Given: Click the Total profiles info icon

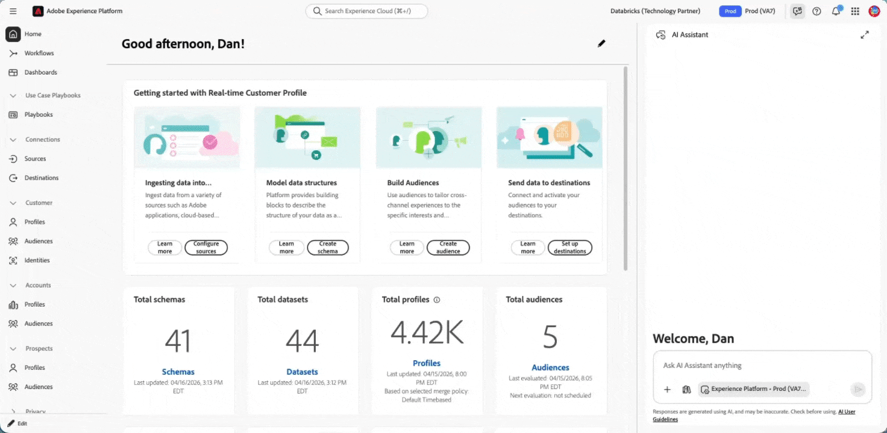Looking at the screenshot, I should click(437, 299).
